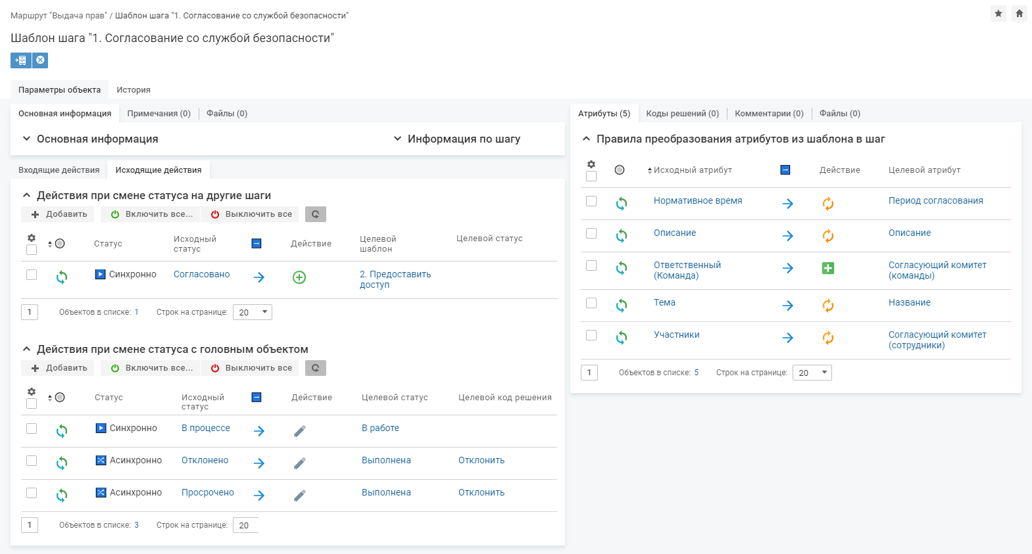The image size is (1032, 554).
Task: Click the green plus action icon for Согласовано
Action: coord(299,277)
